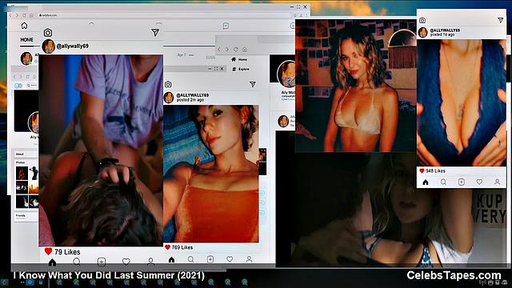Click the search field in the small left browser
Screen dimensions: 512x288
coord(32,86)
